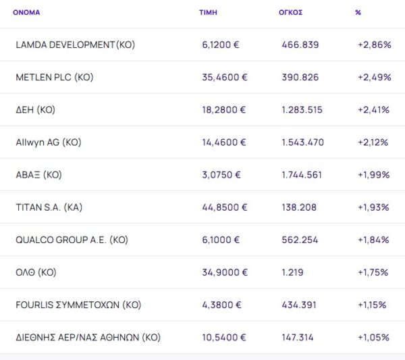This screenshot has width=405, height=360.
Task: Sort table by ΟΝΟΜΑ column header
Action: point(27,13)
